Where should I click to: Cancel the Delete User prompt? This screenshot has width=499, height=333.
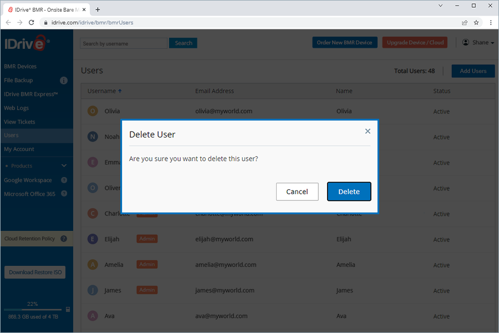pos(297,191)
